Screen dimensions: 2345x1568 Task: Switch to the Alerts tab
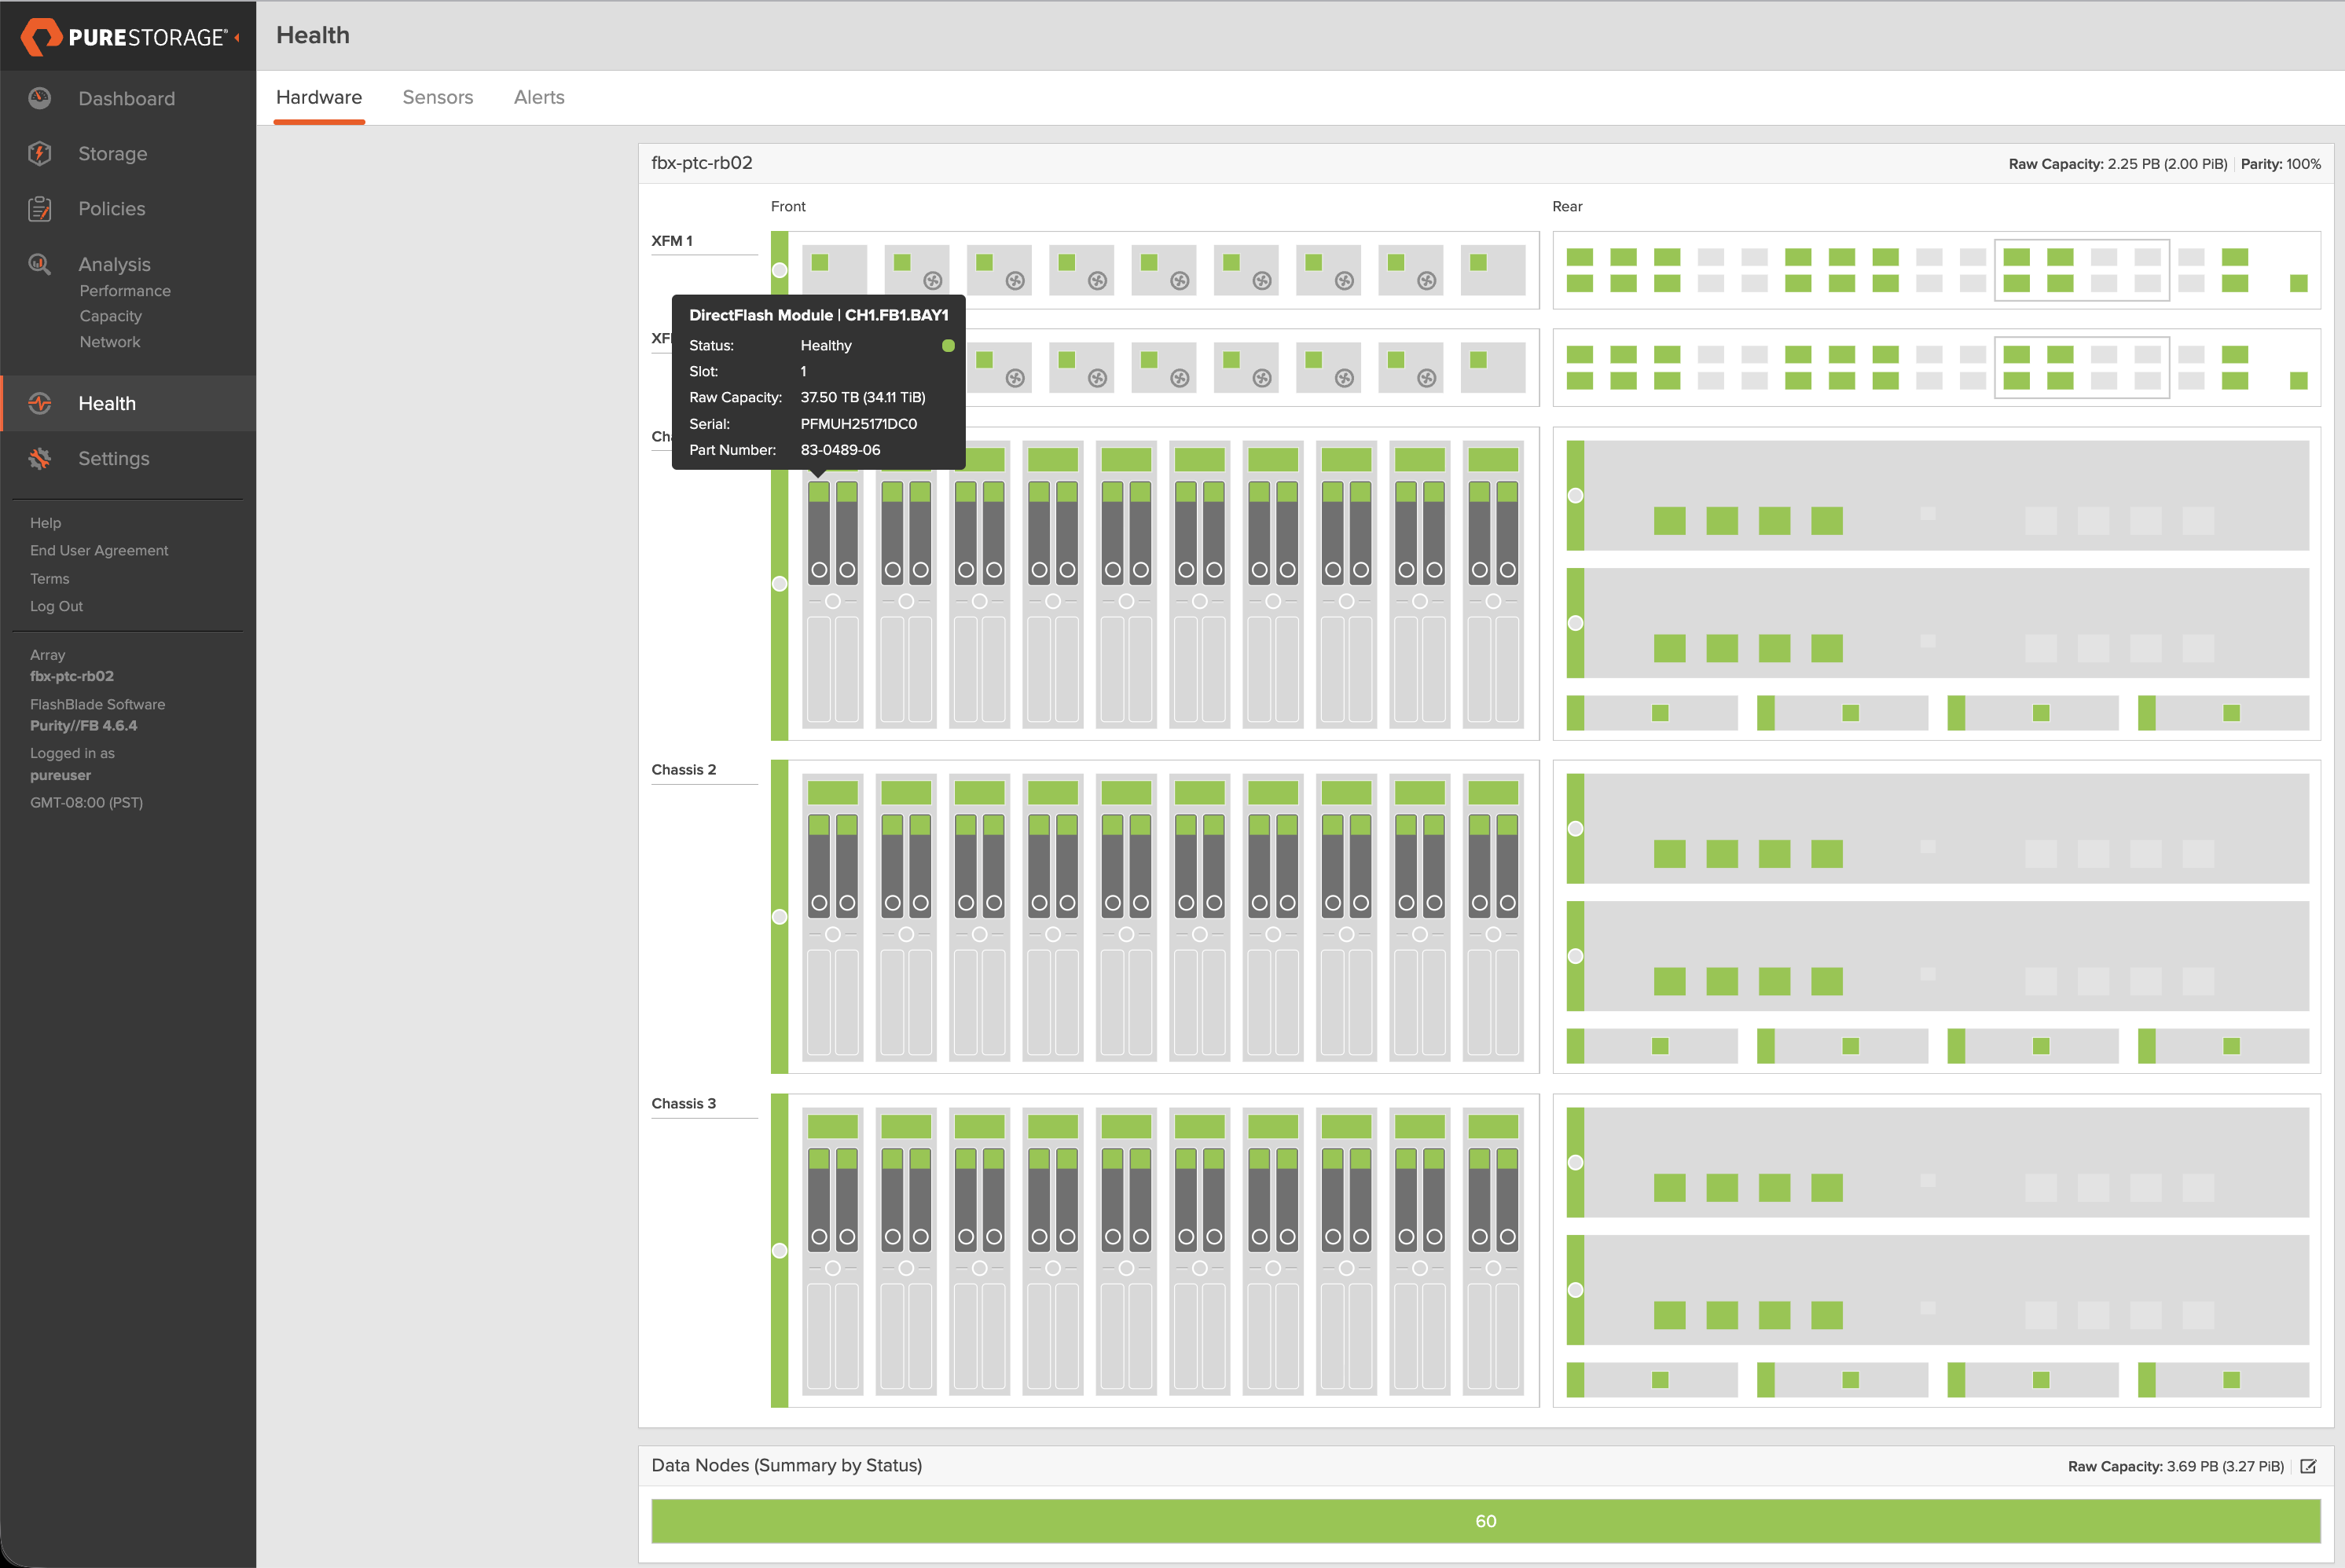538,97
